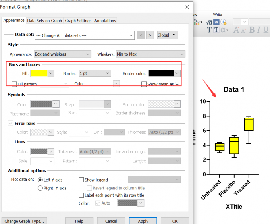Switch to the Graph Settings tab
The height and width of the screenshot is (224, 270).
tap(78, 21)
